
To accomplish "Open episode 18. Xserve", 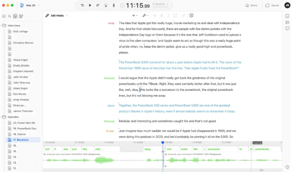I will [x=19, y=134].
